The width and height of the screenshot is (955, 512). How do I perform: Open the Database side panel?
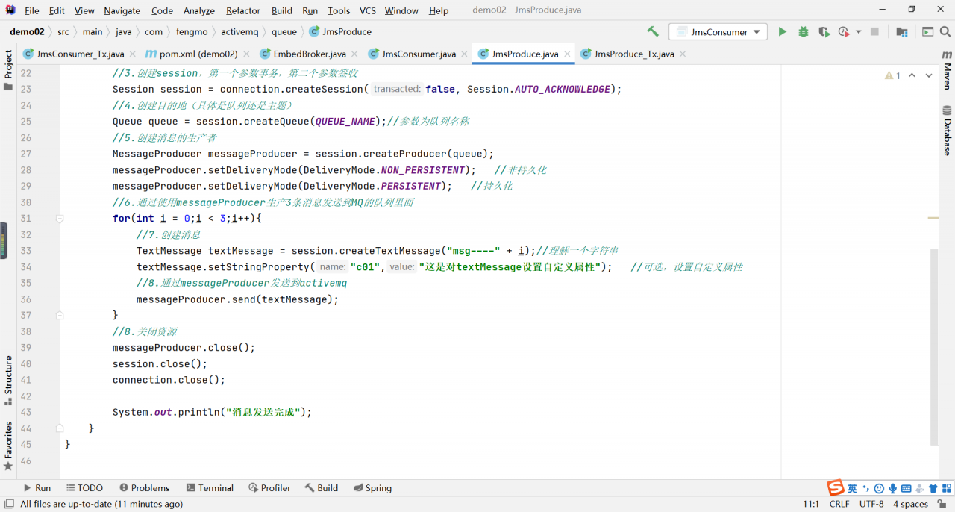[x=947, y=131]
